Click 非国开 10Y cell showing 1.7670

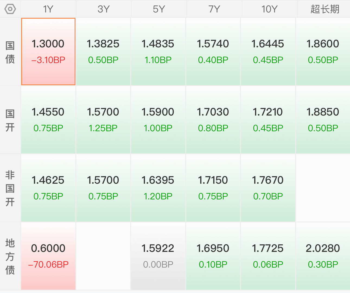(268, 188)
